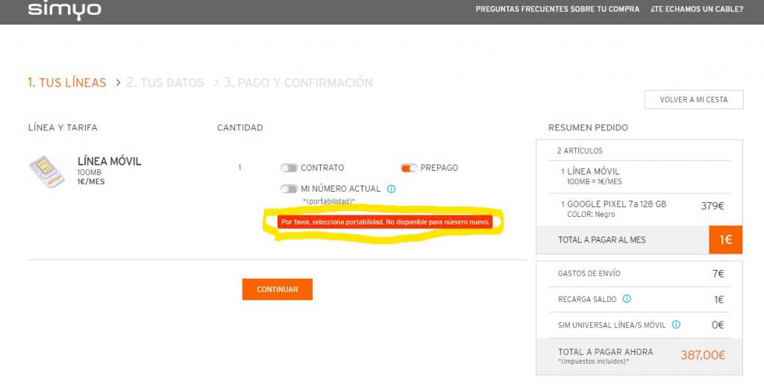
Task: Open info icon beside Mi número actual
Action: coord(392,189)
